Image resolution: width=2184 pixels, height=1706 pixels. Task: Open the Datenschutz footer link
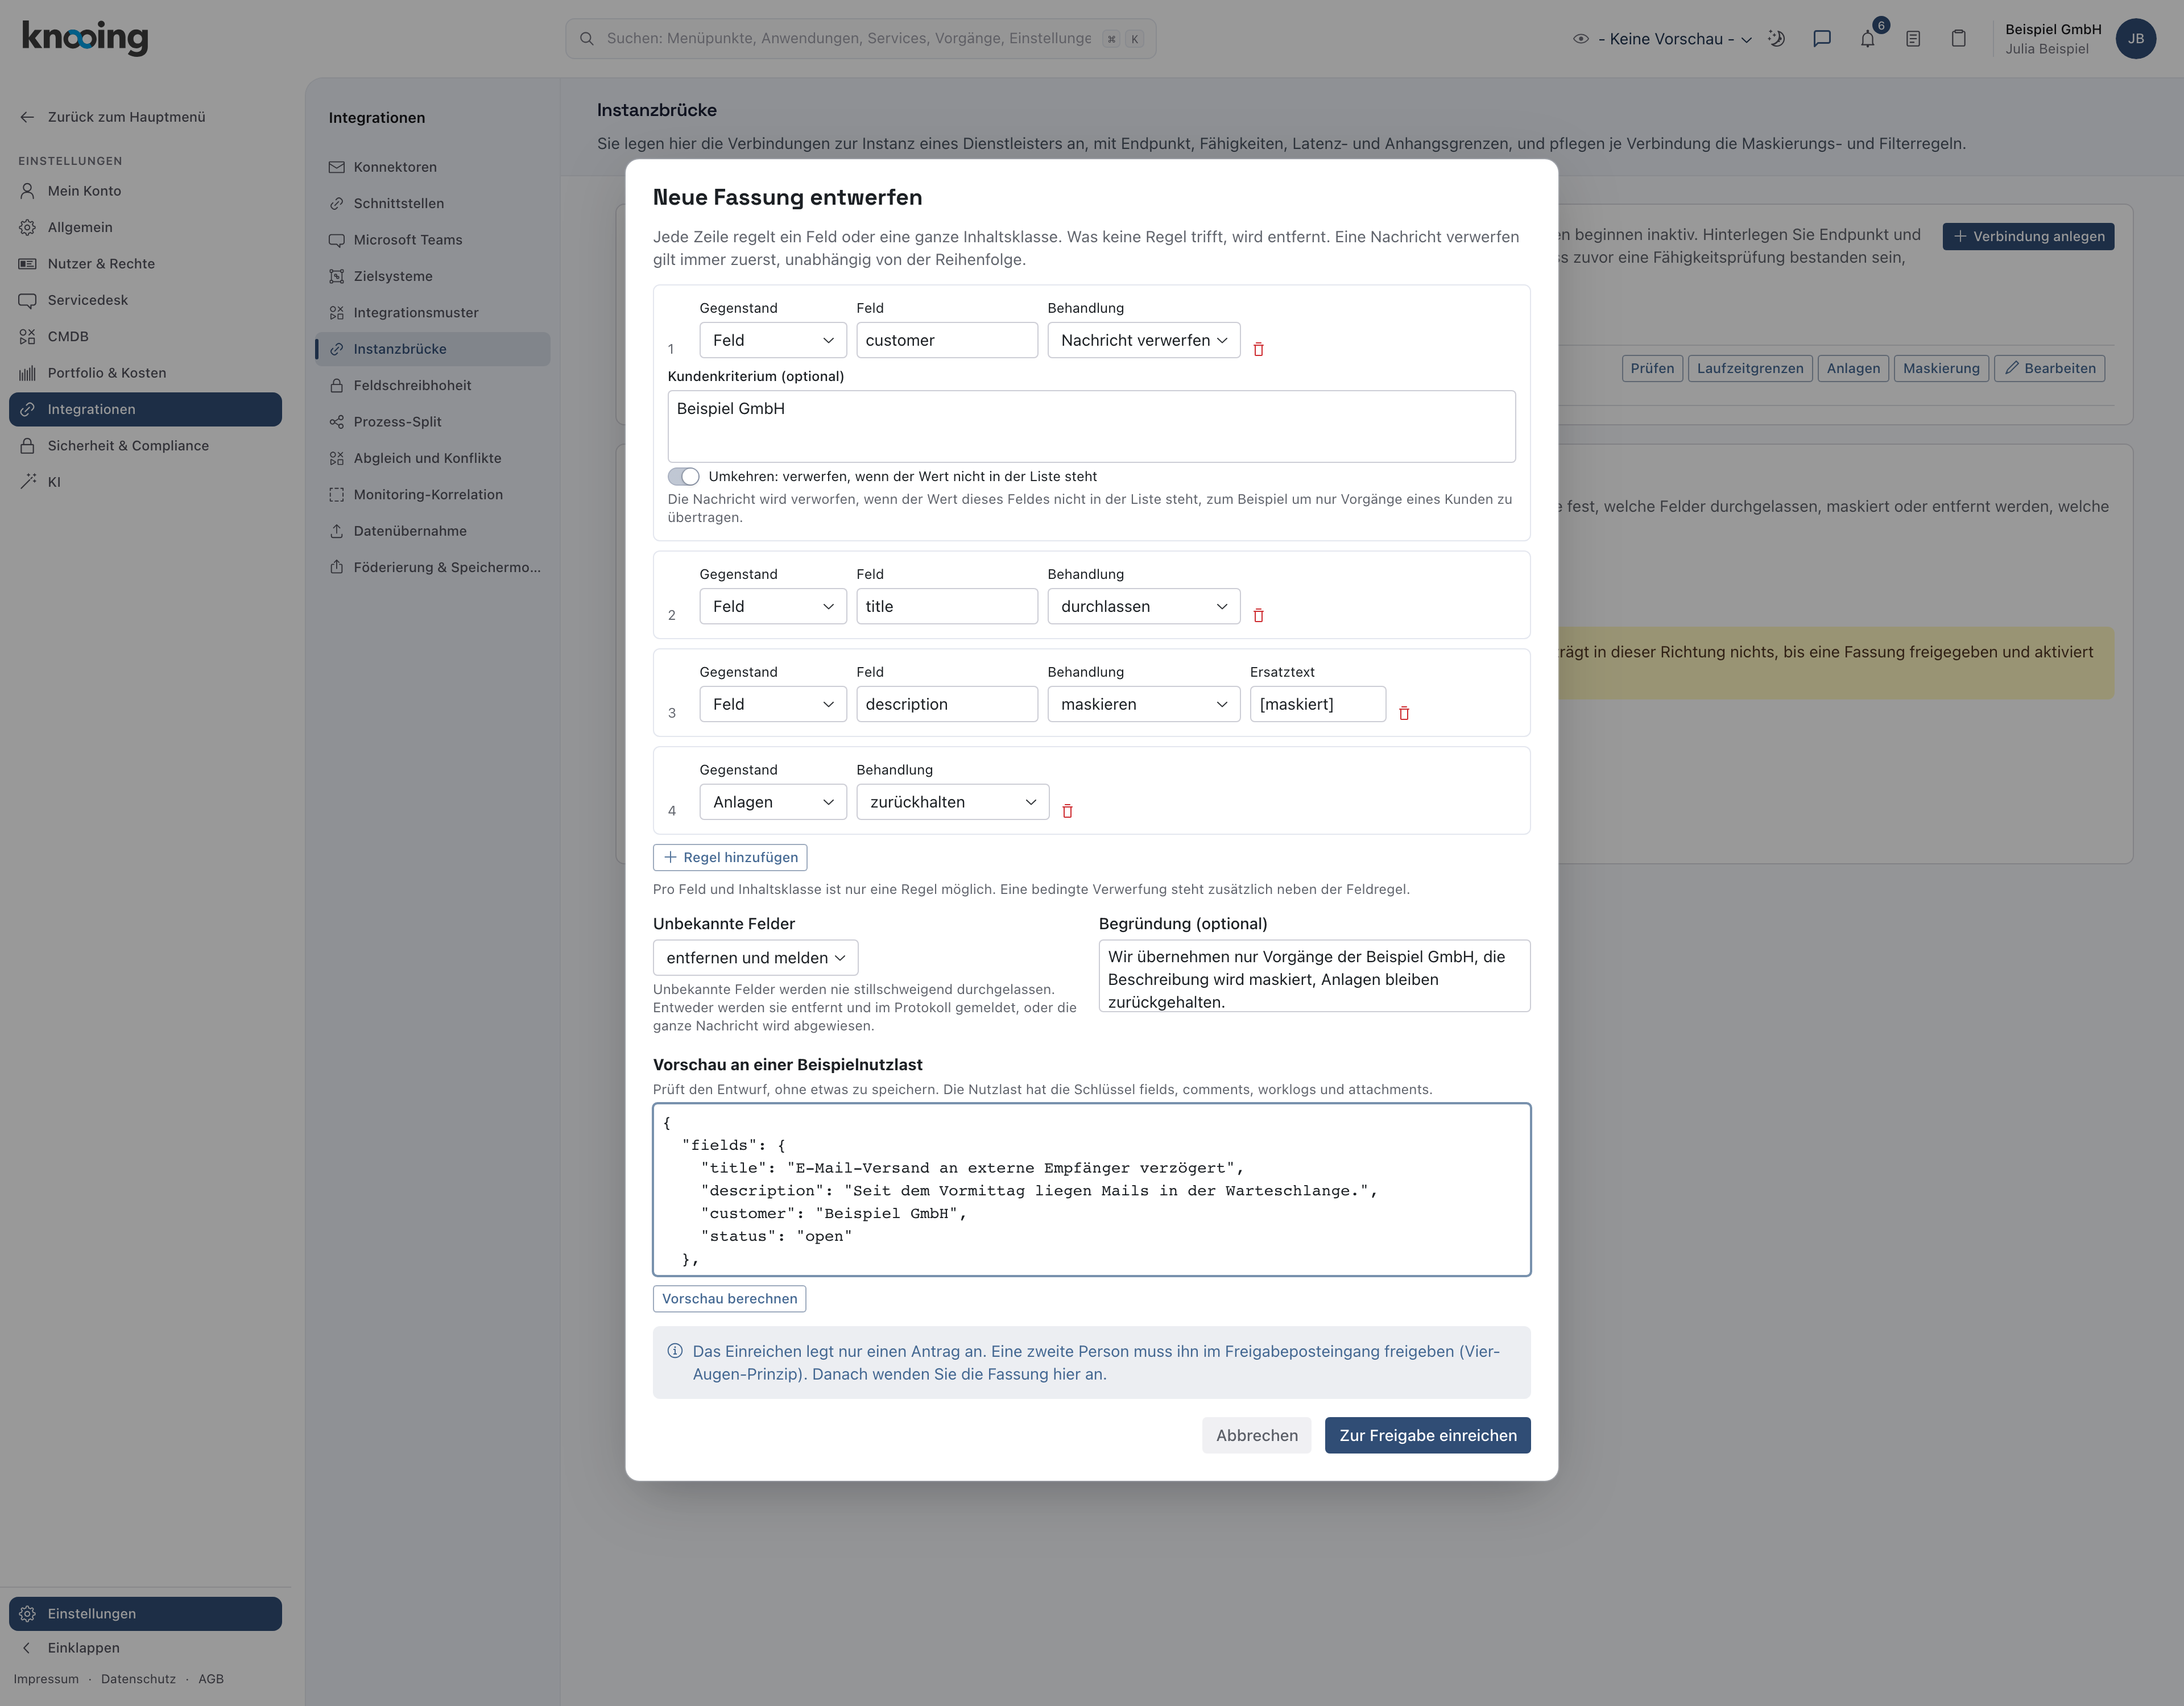point(138,1679)
